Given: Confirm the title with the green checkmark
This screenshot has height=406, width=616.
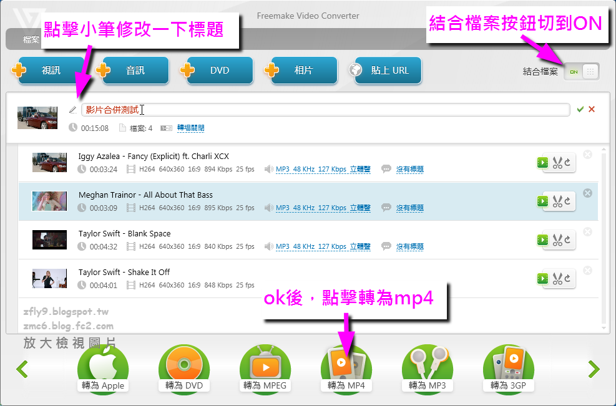Looking at the screenshot, I should point(580,109).
